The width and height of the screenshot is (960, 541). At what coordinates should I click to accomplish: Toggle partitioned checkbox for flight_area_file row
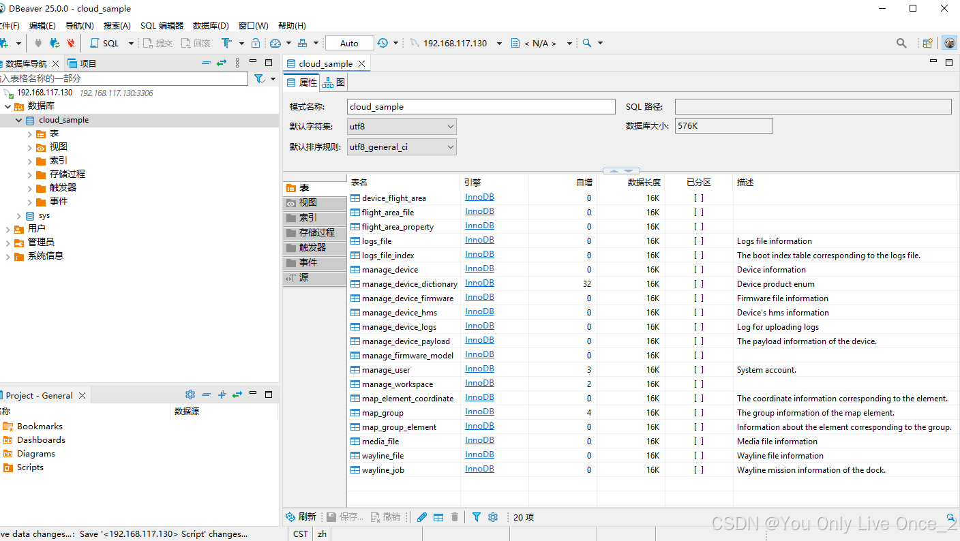(699, 213)
